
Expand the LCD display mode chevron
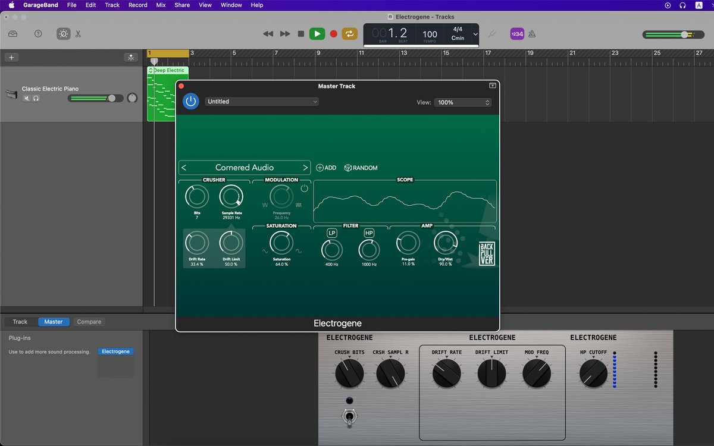(x=475, y=34)
